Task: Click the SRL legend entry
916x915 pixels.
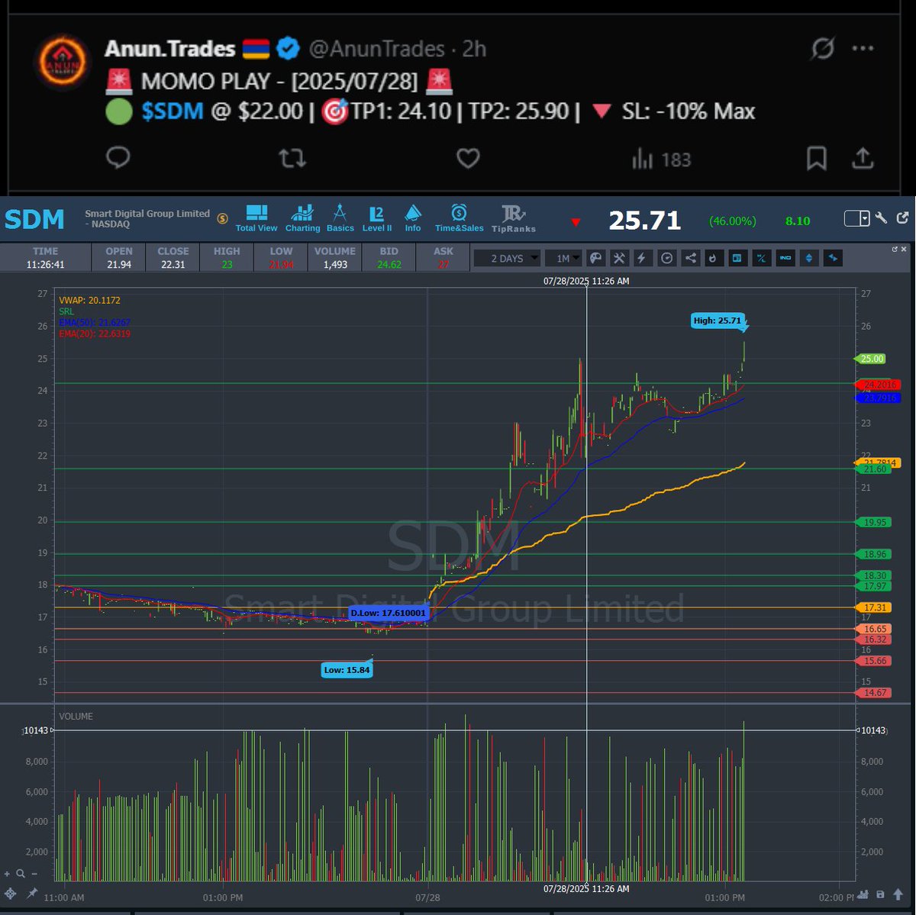Action: click(x=66, y=311)
